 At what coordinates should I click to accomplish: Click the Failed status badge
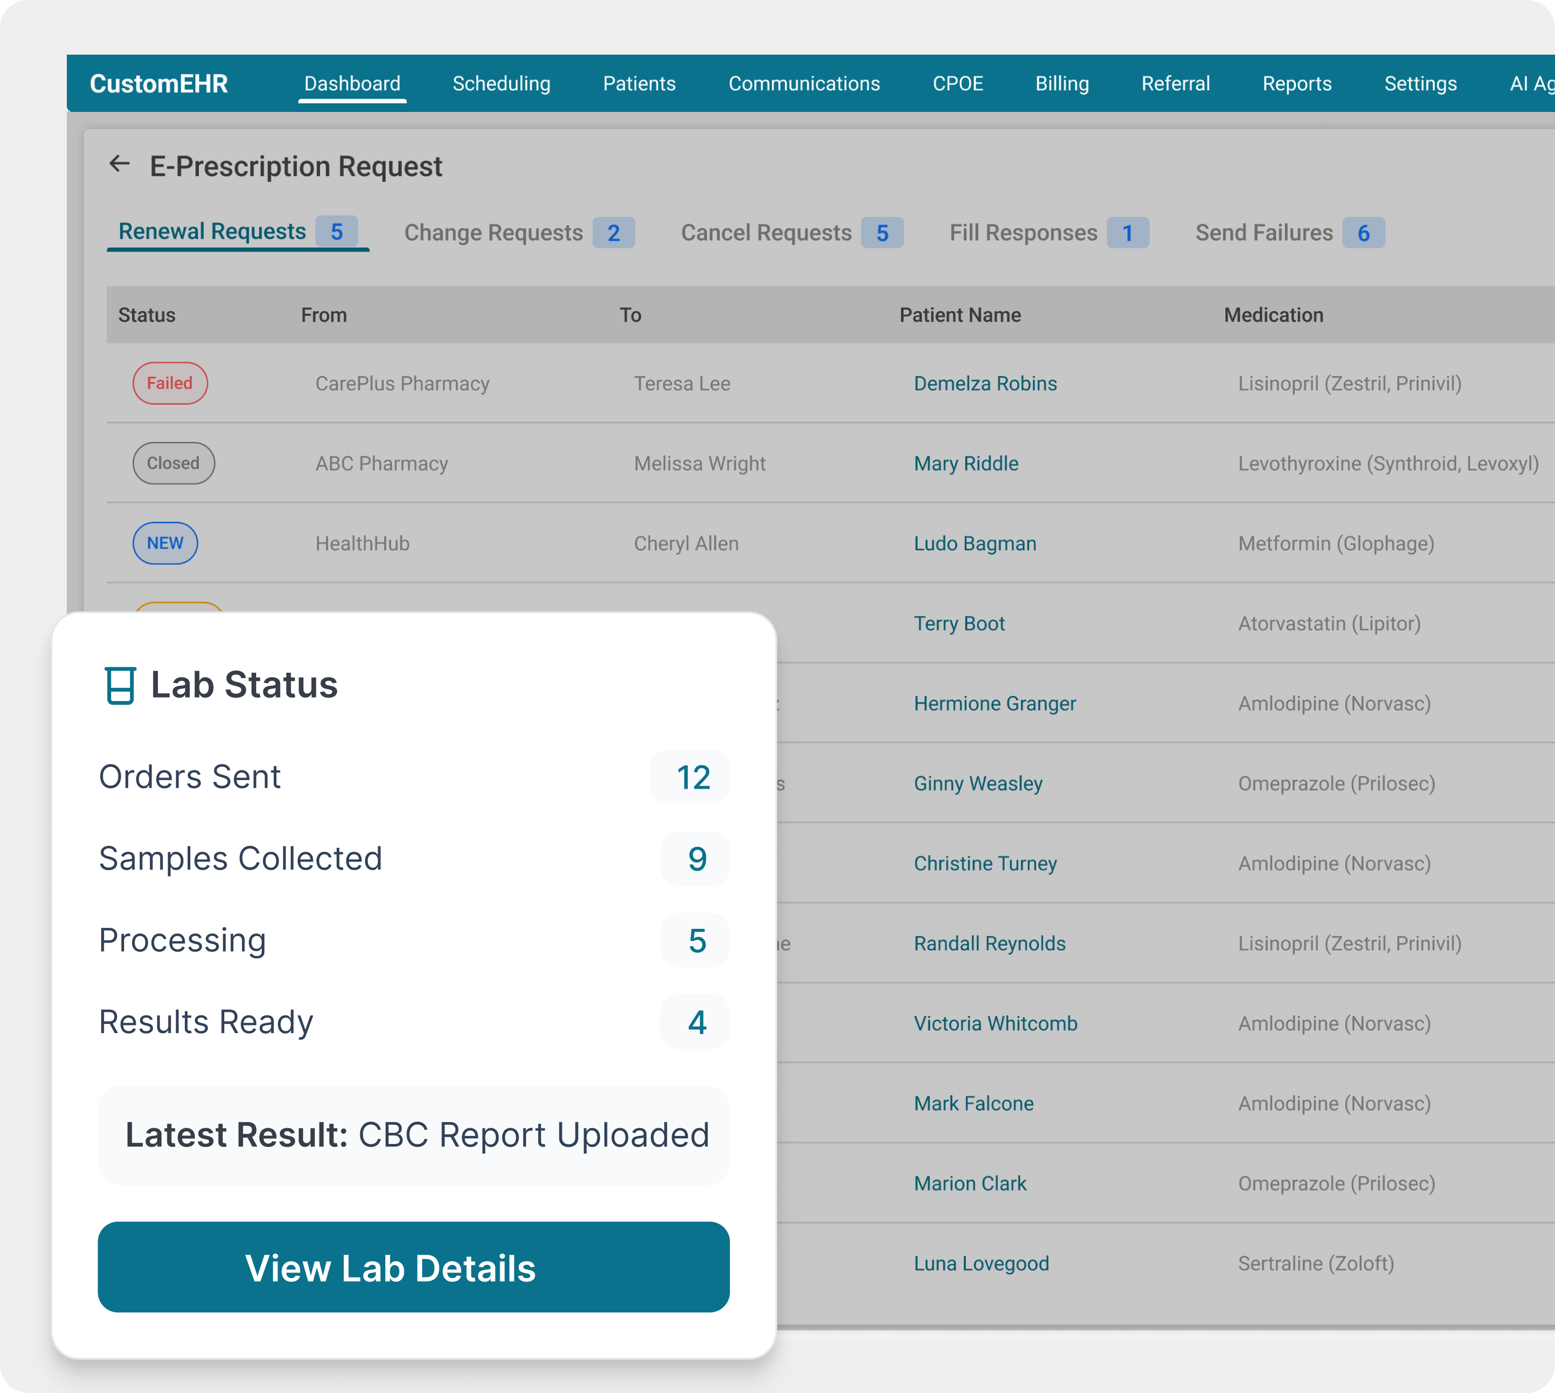(x=170, y=384)
